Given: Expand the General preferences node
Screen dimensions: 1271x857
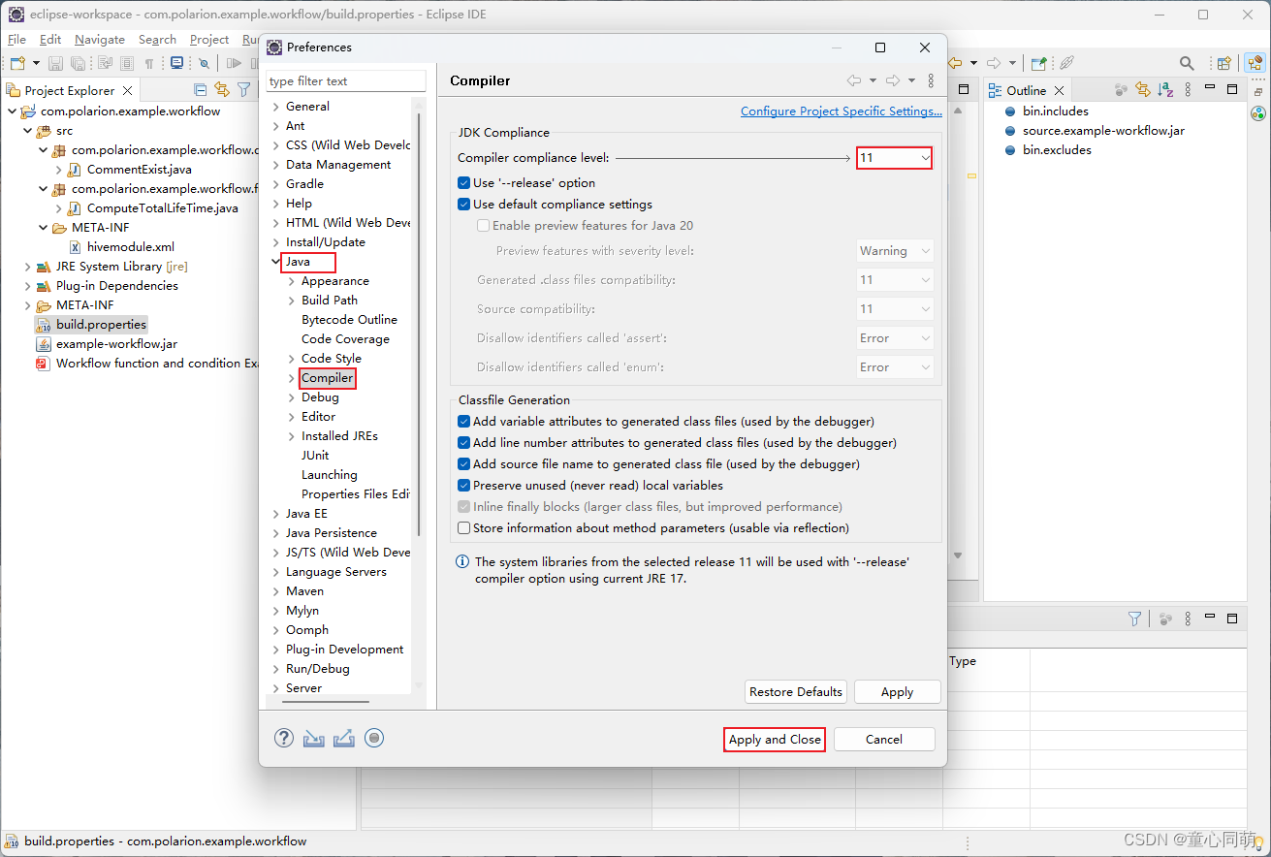Looking at the screenshot, I should (276, 107).
